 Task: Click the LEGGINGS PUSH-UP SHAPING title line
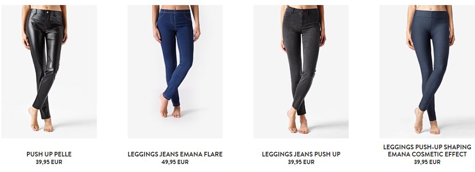[427, 147]
